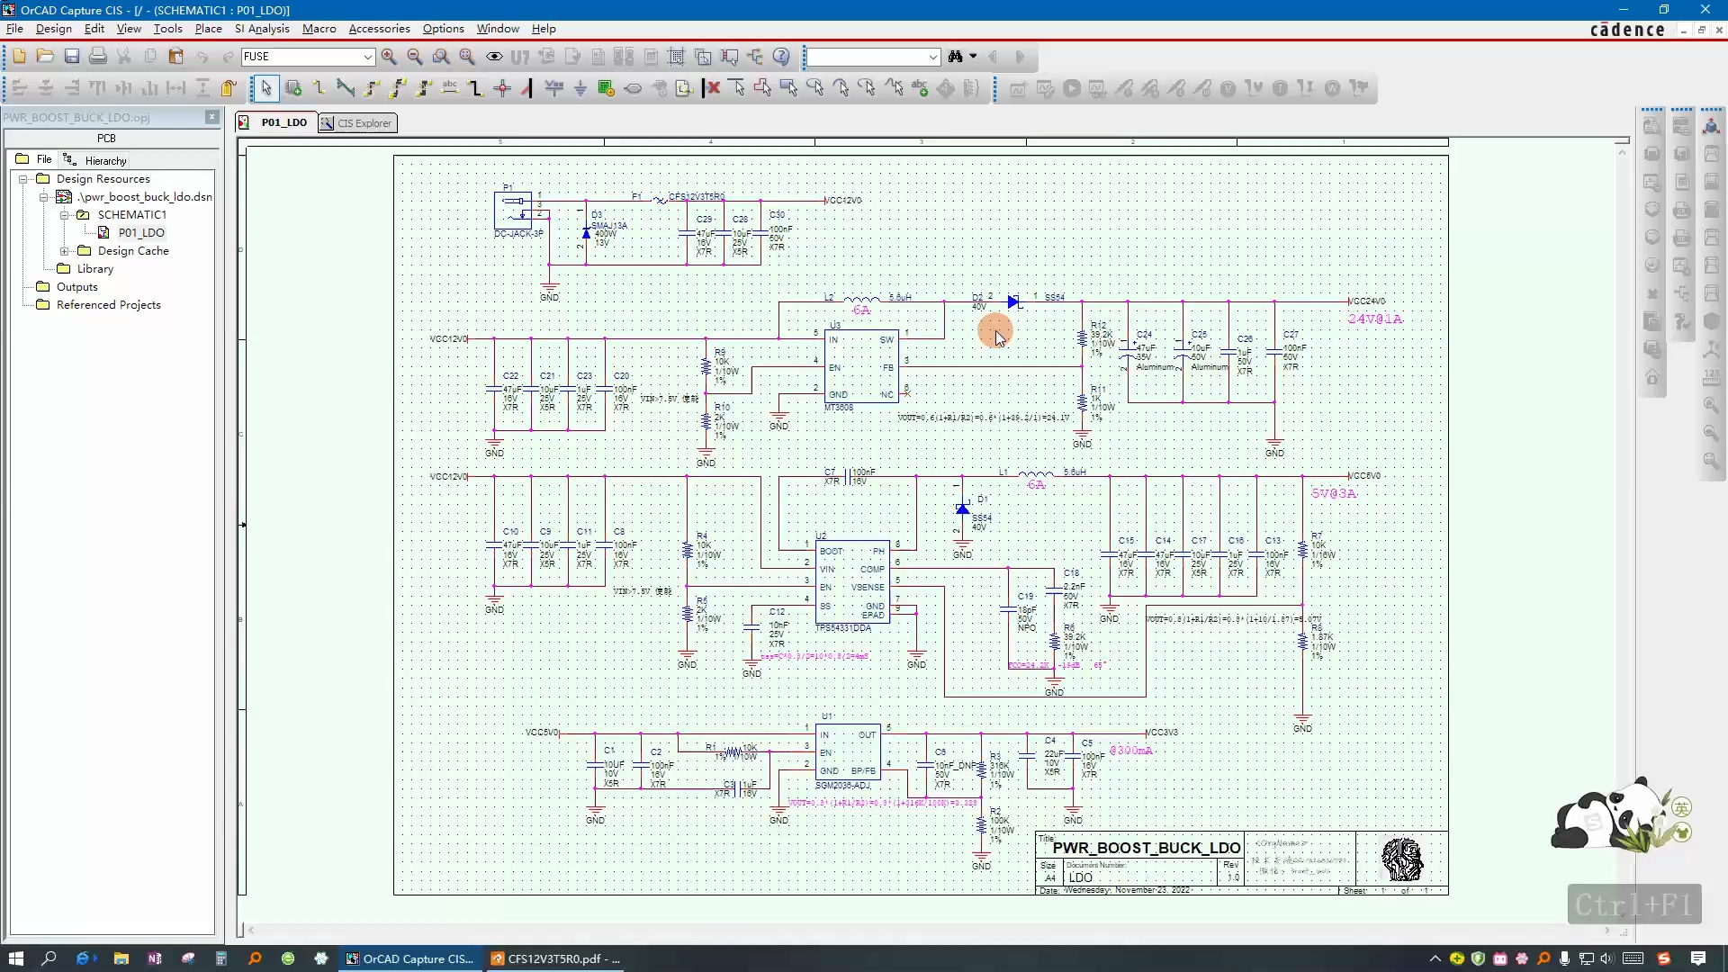The image size is (1728, 972).
Task: Click the Save document icon
Action: (72, 57)
